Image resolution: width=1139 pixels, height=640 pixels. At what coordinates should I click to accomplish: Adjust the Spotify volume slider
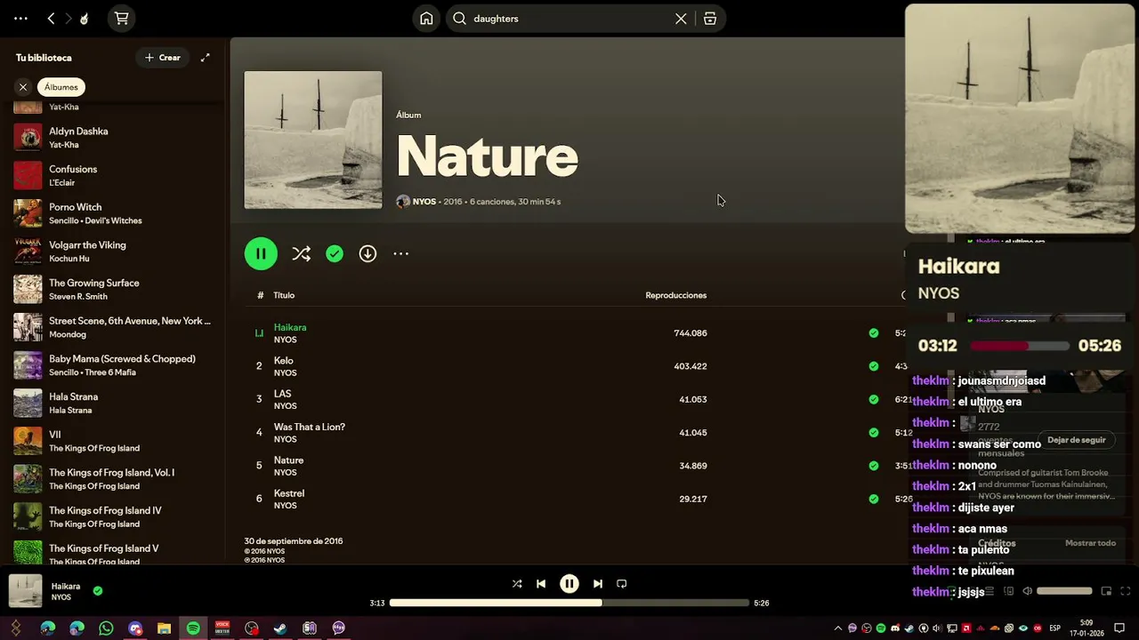[x=1064, y=591]
